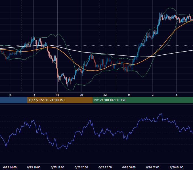Image resolution: width=193 pixels, height=170 pixels.
Task: Click the 2 hour axis label
Action: [153, 95]
